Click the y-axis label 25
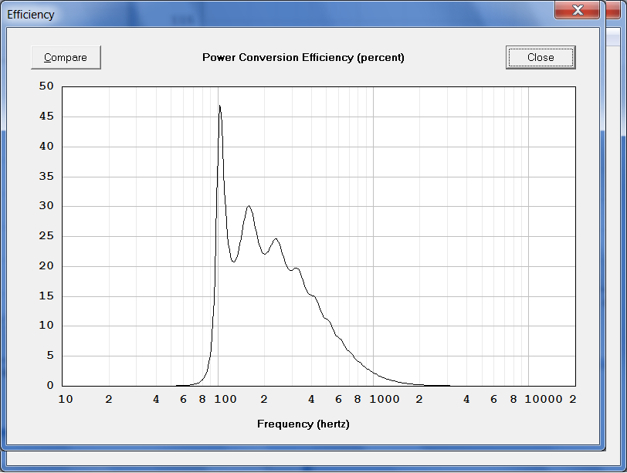627x473 pixels. 46,235
